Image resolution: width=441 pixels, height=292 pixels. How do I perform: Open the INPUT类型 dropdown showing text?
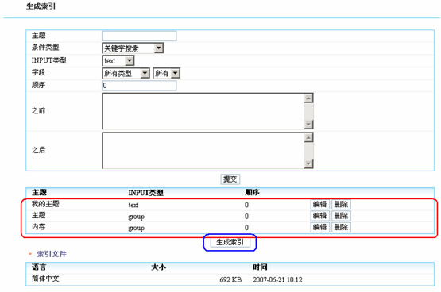(x=118, y=60)
